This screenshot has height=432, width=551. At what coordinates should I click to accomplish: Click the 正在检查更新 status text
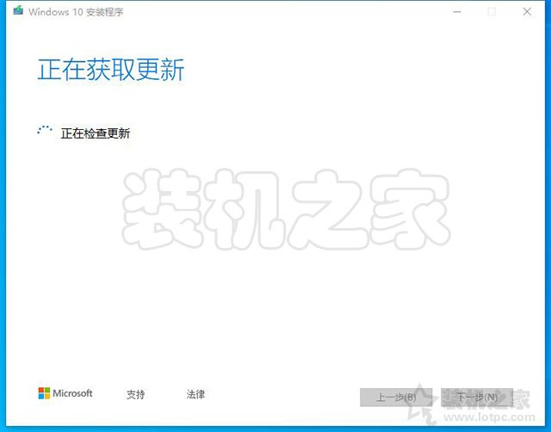coord(96,133)
